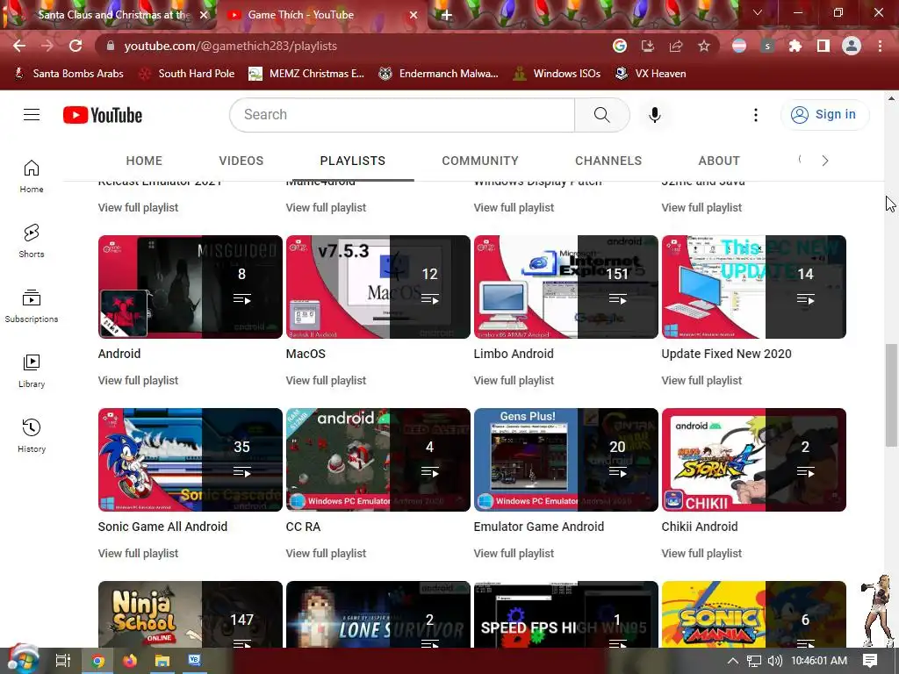Screen dimensions: 899x674
Task: Start voice search with microphone icon
Action: 655,115
